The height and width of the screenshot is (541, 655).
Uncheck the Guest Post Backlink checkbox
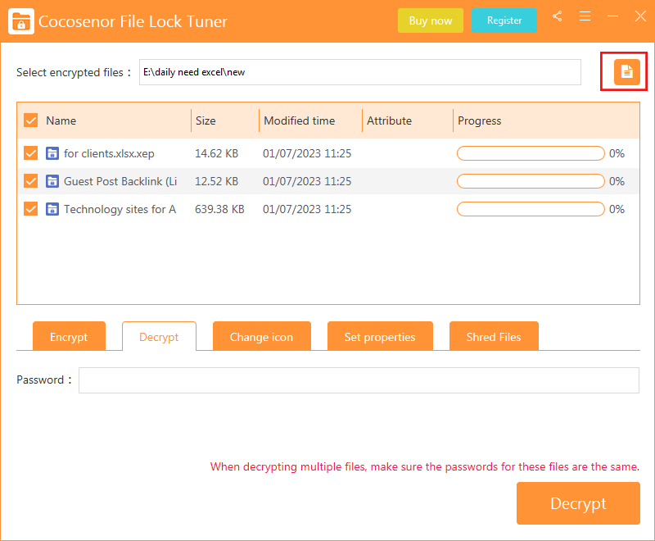tap(31, 181)
